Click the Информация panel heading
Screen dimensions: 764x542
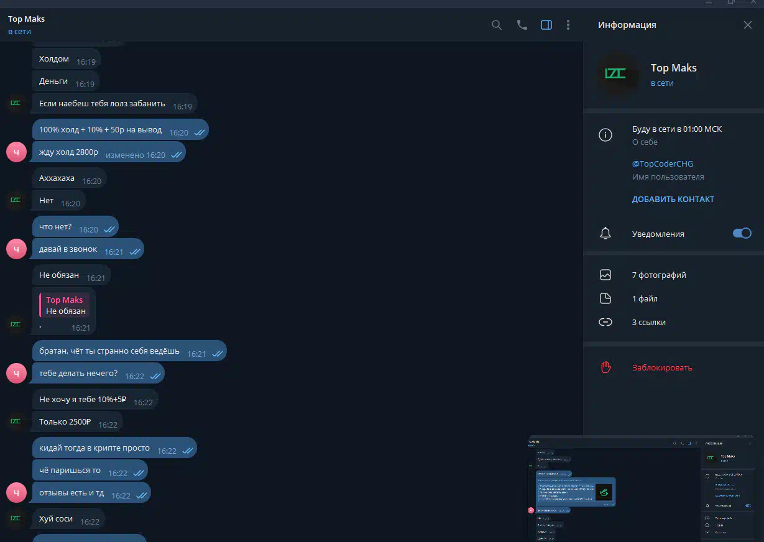pyautogui.click(x=627, y=25)
